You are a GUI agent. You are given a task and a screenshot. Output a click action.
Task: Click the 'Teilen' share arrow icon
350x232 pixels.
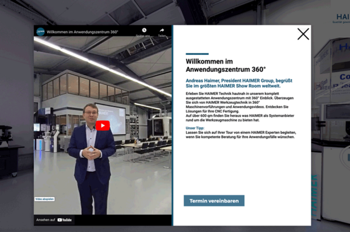pyautogui.click(x=162, y=30)
